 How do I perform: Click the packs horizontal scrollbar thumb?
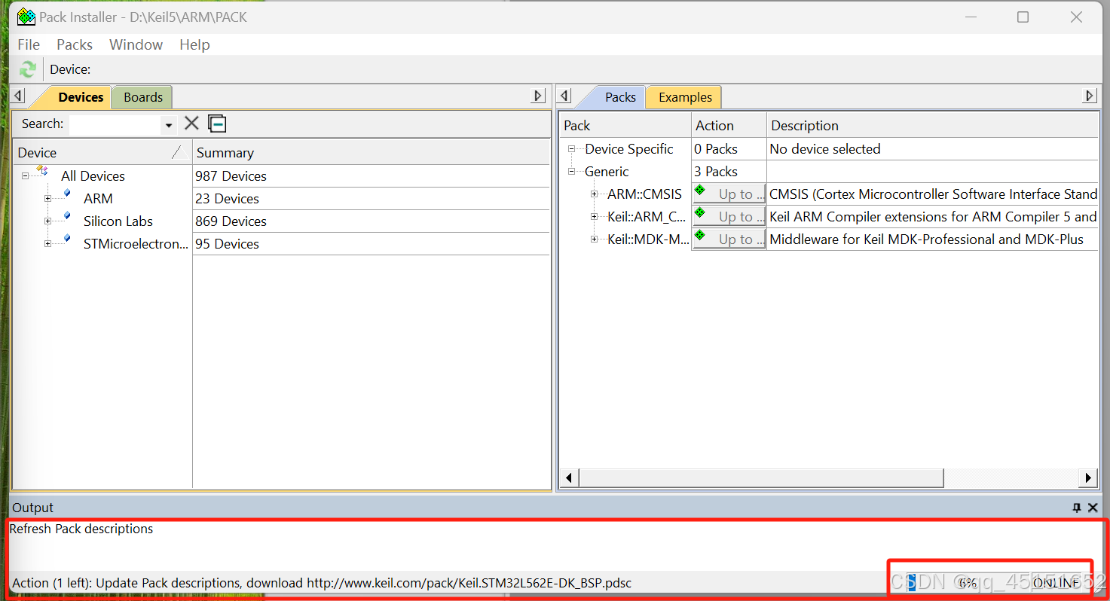click(761, 477)
